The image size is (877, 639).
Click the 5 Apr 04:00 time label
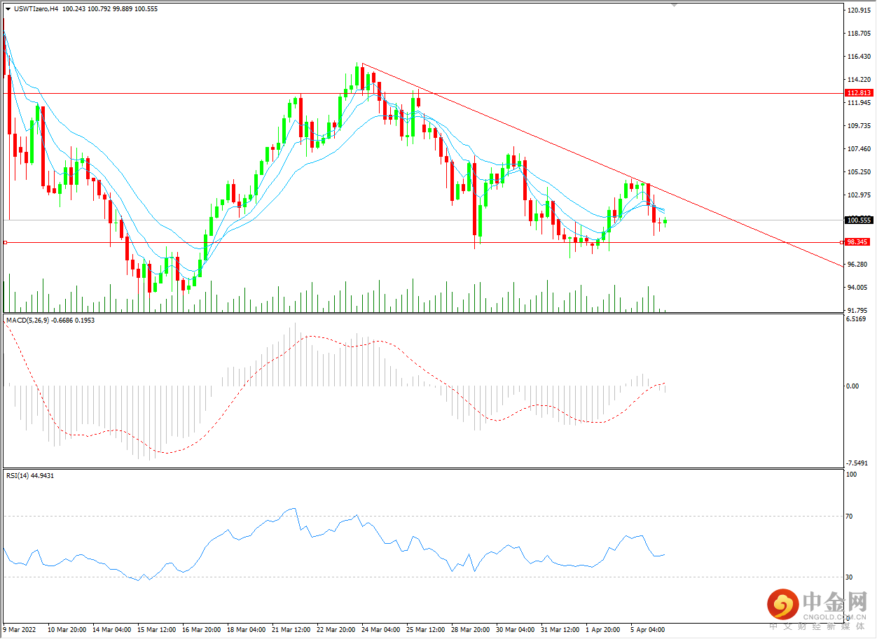point(647,630)
